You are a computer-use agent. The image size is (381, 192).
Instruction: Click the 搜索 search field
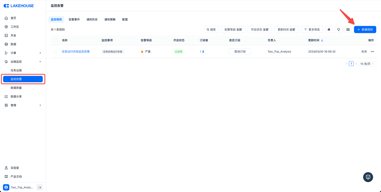click(211, 30)
